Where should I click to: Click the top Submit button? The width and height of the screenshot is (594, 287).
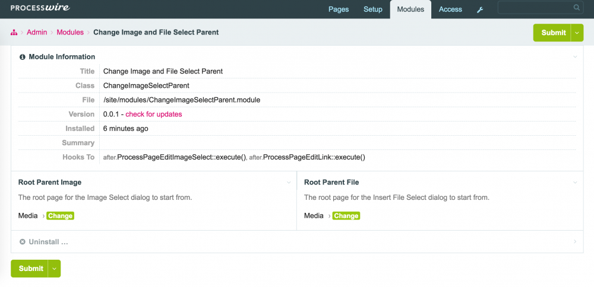553,33
